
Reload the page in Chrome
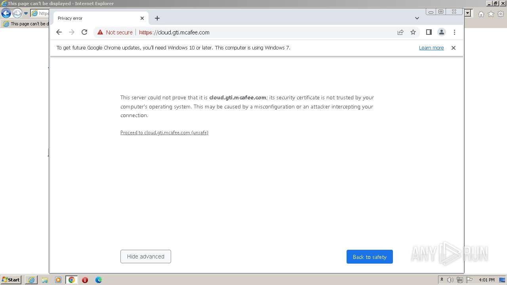click(x=84, y=32)
